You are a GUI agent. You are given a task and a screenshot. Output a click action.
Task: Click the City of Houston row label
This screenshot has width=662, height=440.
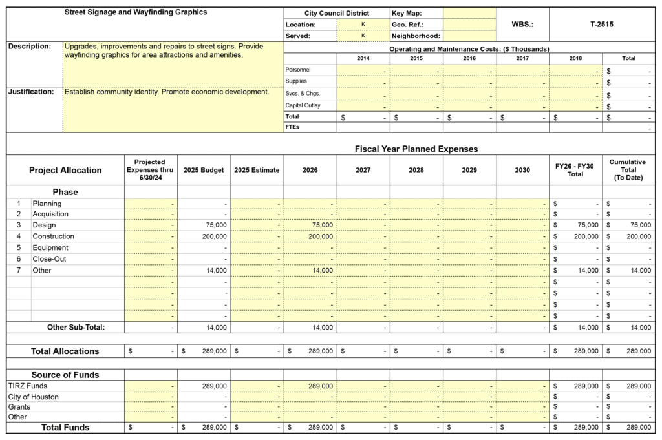pyautogui.click(x=34, y=397)
